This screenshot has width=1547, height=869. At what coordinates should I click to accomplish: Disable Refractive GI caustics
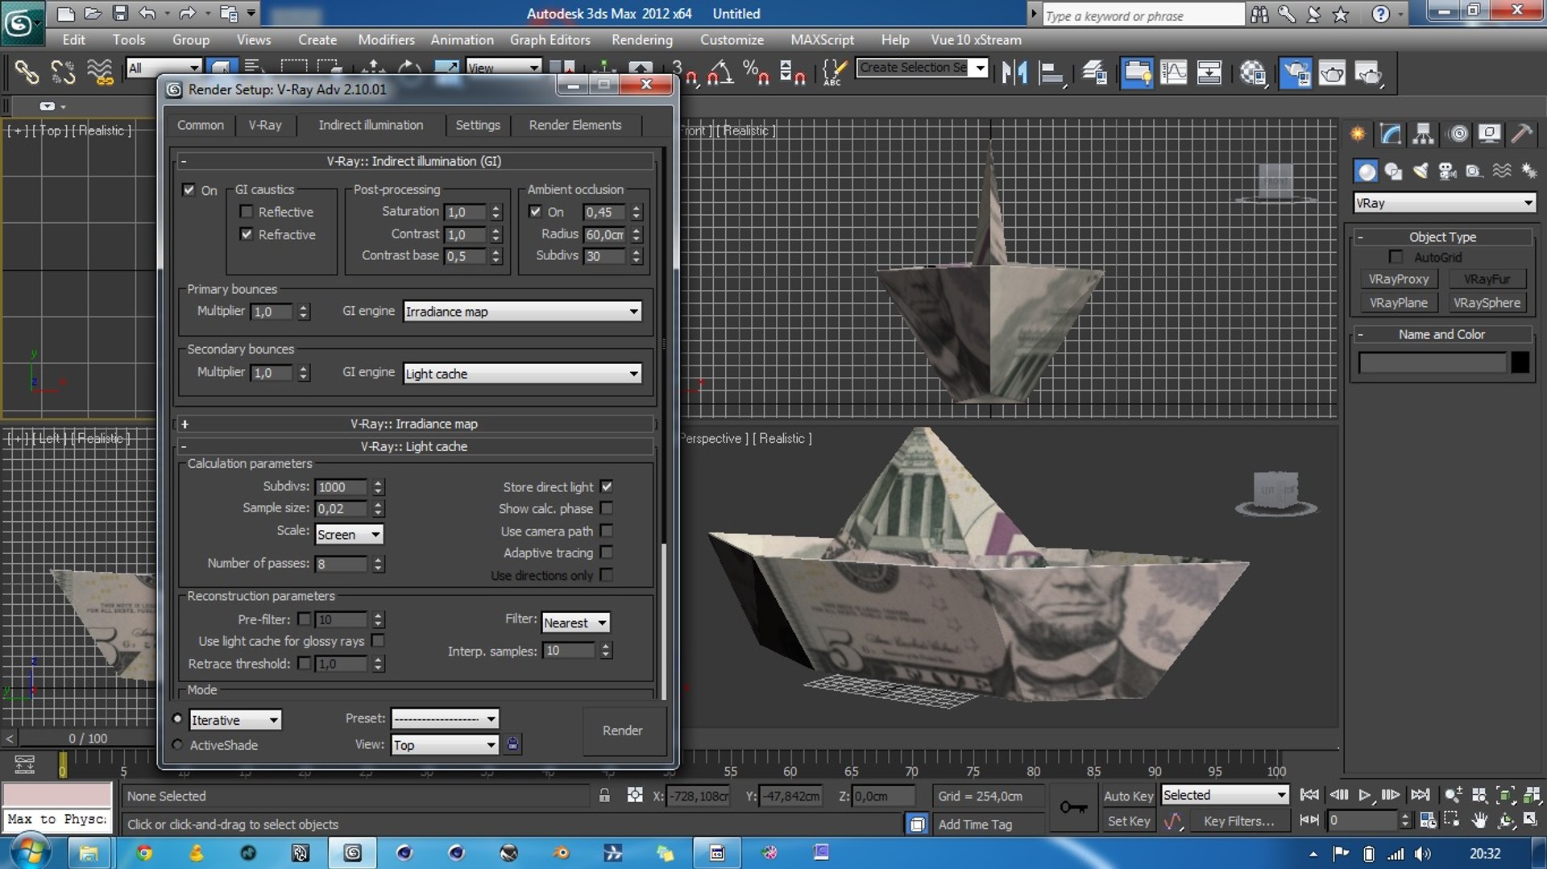tap(247, 234)
